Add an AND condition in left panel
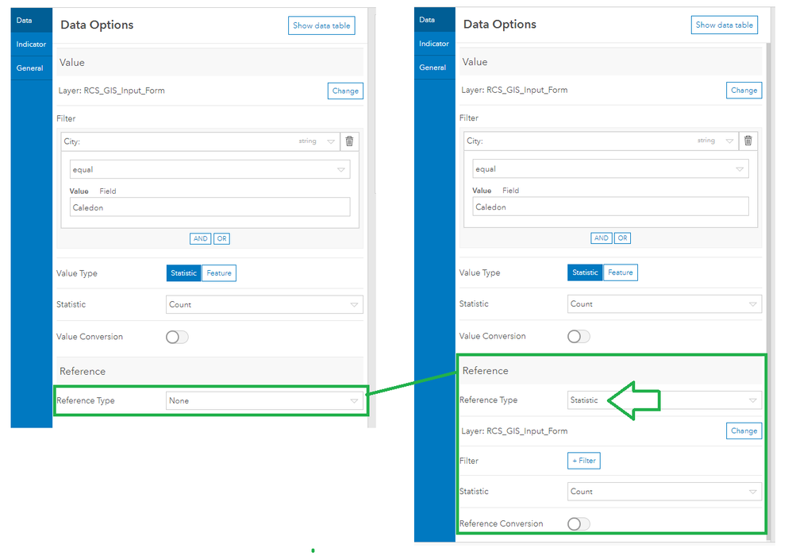 pyautogui.click(x=201, y=238)
